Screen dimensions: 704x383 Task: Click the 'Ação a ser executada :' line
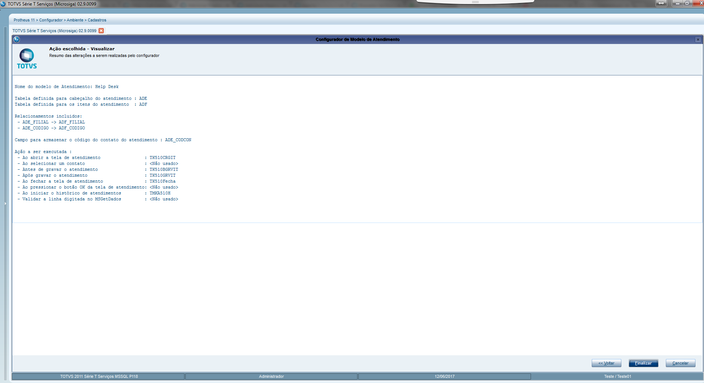click(43, 152)
